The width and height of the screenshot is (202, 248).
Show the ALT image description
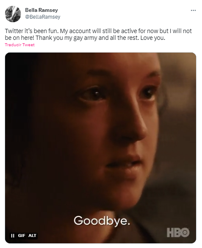32,236
